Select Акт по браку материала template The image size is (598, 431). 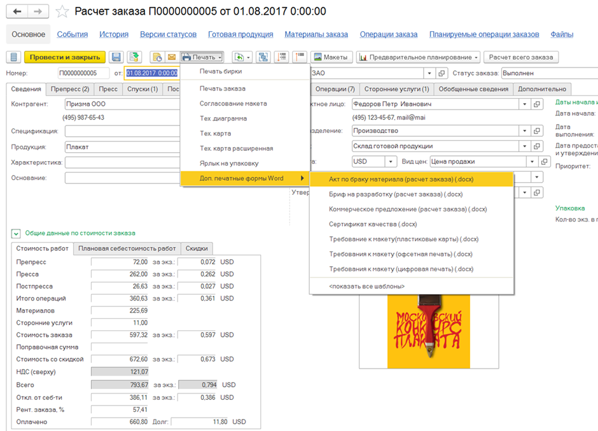401,180
